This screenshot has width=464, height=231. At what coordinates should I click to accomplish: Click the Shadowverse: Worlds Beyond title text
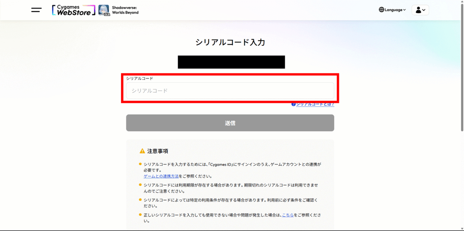(x=125, y=10)
